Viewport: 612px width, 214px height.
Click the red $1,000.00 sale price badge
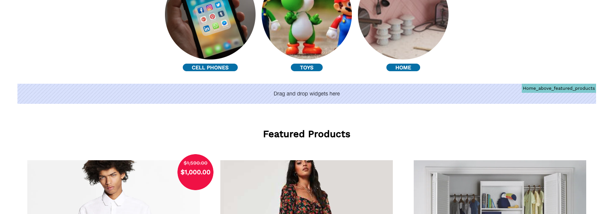[196, 172]
